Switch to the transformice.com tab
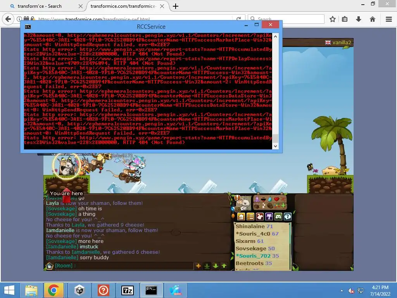Screen dimensions: 397x298 [x=123, y=6]
